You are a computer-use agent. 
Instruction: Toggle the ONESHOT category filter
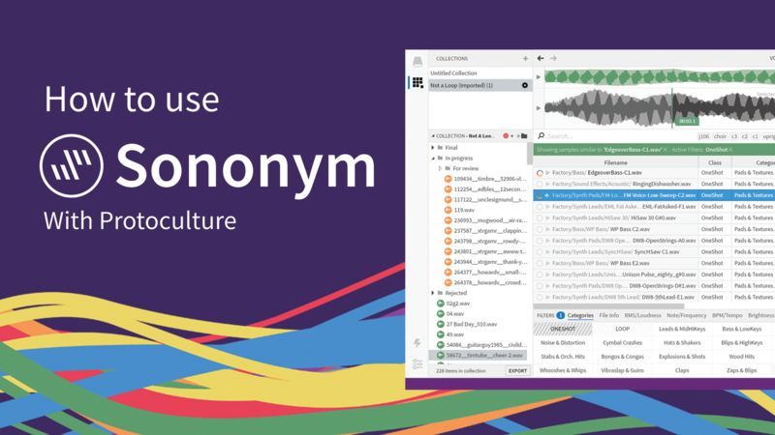click(563, 329)
